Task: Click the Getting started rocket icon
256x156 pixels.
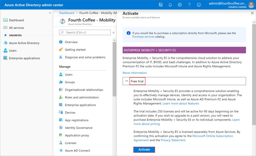Action: pos(61,49)
